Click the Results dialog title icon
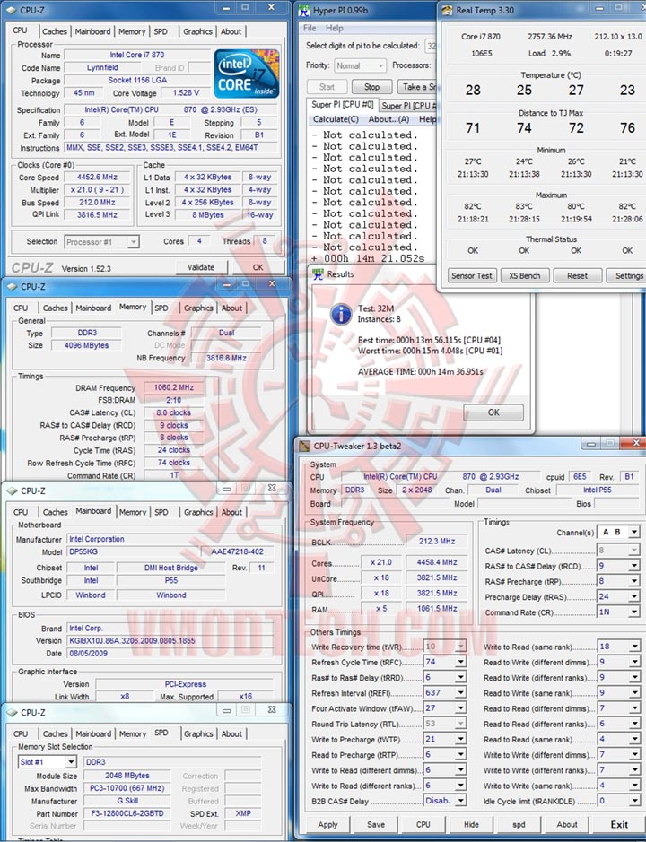The image size is (646, 842). pyautogui.click(x=319, y=273)
